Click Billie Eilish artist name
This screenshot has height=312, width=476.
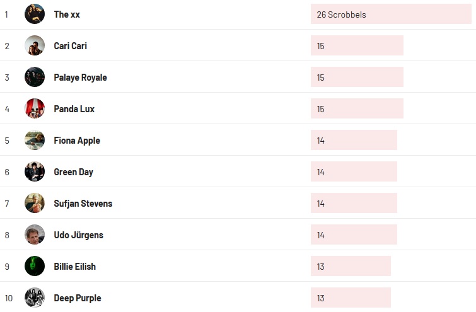pos(75,267)
